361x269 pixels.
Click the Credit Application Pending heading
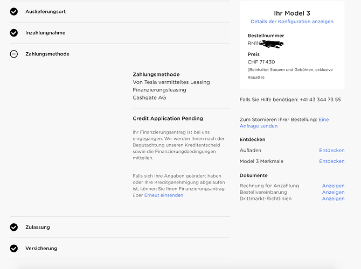point(168,118)
